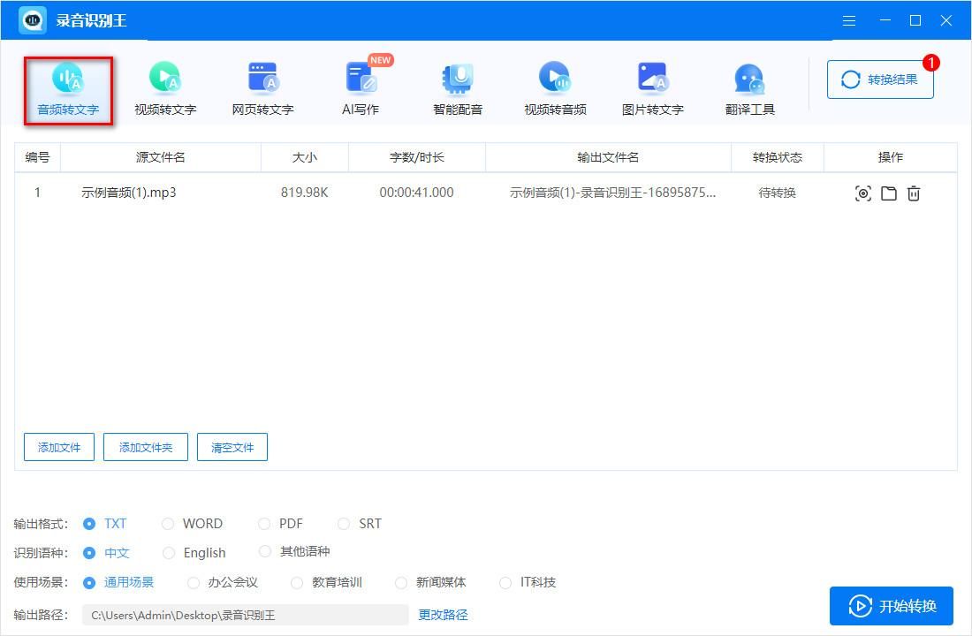Choose PDF output format

[x=280, y=524]
